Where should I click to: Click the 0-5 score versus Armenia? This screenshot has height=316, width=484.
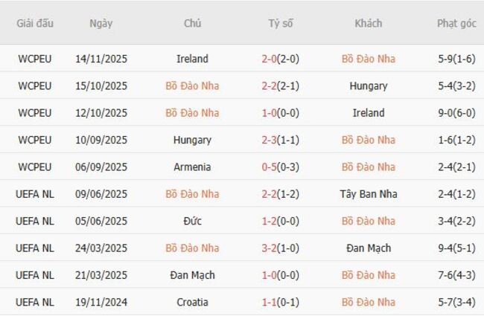pos(280,167)
